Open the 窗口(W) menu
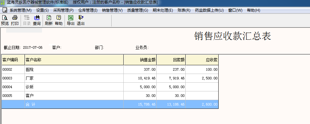This screenshot has height=124, width=310. pos(235,10)
